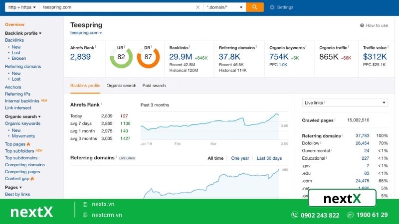This screenshot has height=224, width=399.
Task: Open Broken backlinks
Action: [x=19, y=58]
